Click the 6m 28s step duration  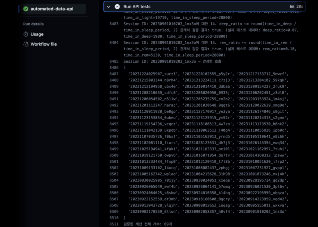(296, 7)
